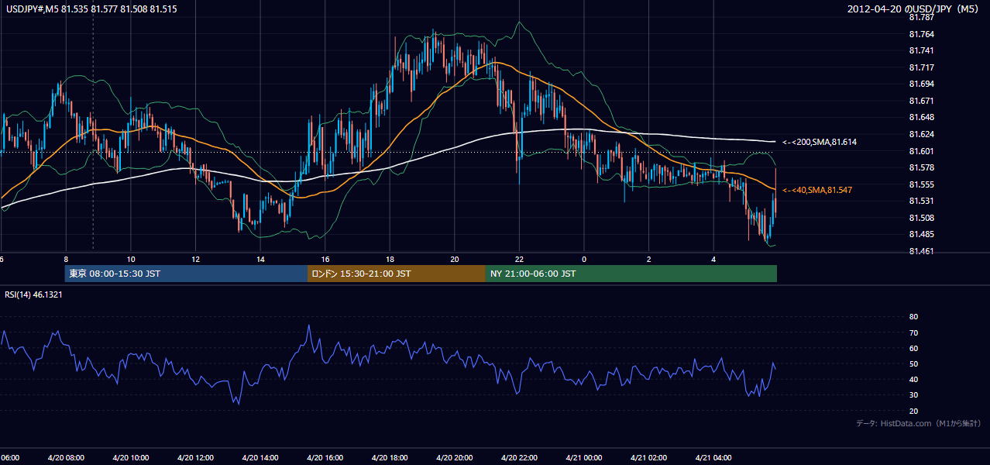Click the RSI scale value 80

(913, 317)
